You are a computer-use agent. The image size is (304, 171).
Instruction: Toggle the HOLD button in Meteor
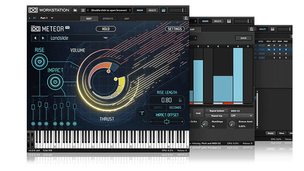click(x=106, y=29)
